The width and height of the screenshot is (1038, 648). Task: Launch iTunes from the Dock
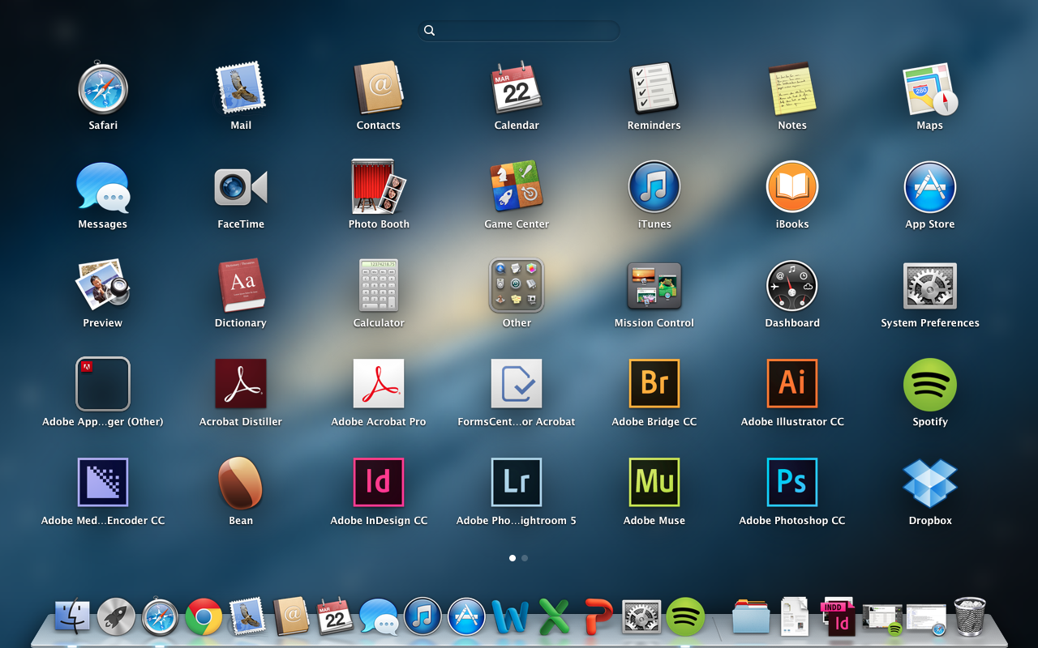(422, 617)
